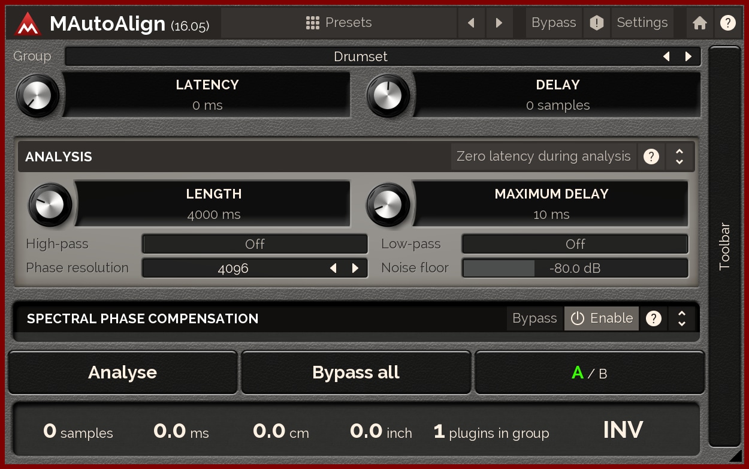Open the Presets browser

339,23
